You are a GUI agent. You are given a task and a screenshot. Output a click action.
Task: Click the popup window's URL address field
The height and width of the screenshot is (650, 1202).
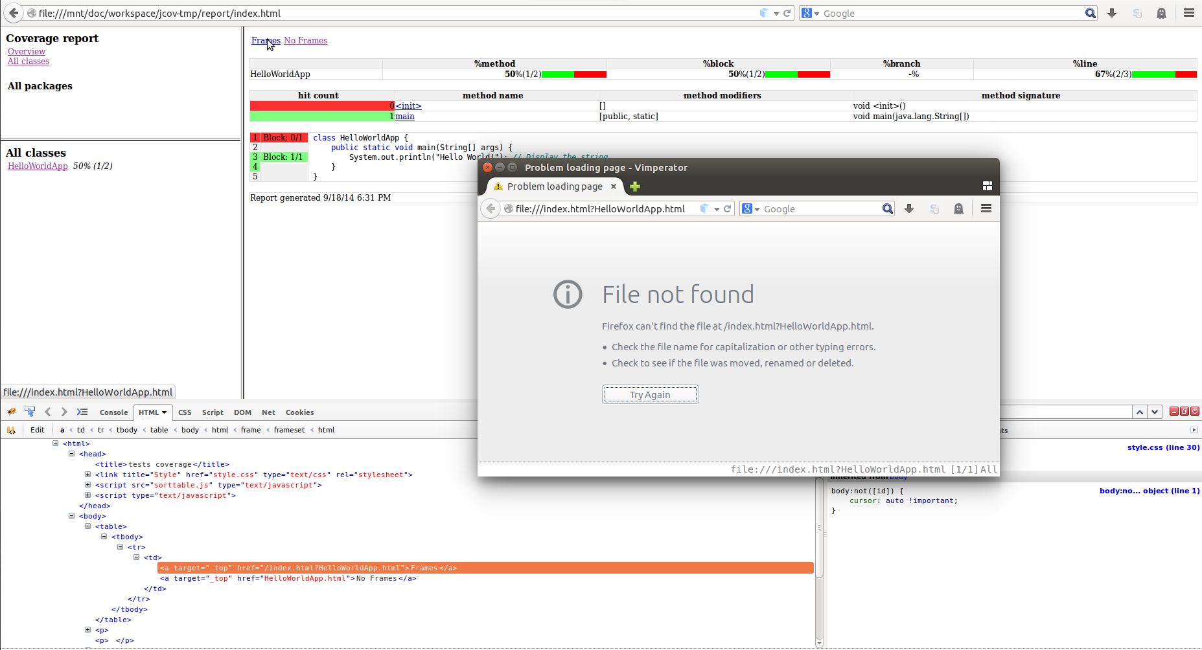coord(603,208)
